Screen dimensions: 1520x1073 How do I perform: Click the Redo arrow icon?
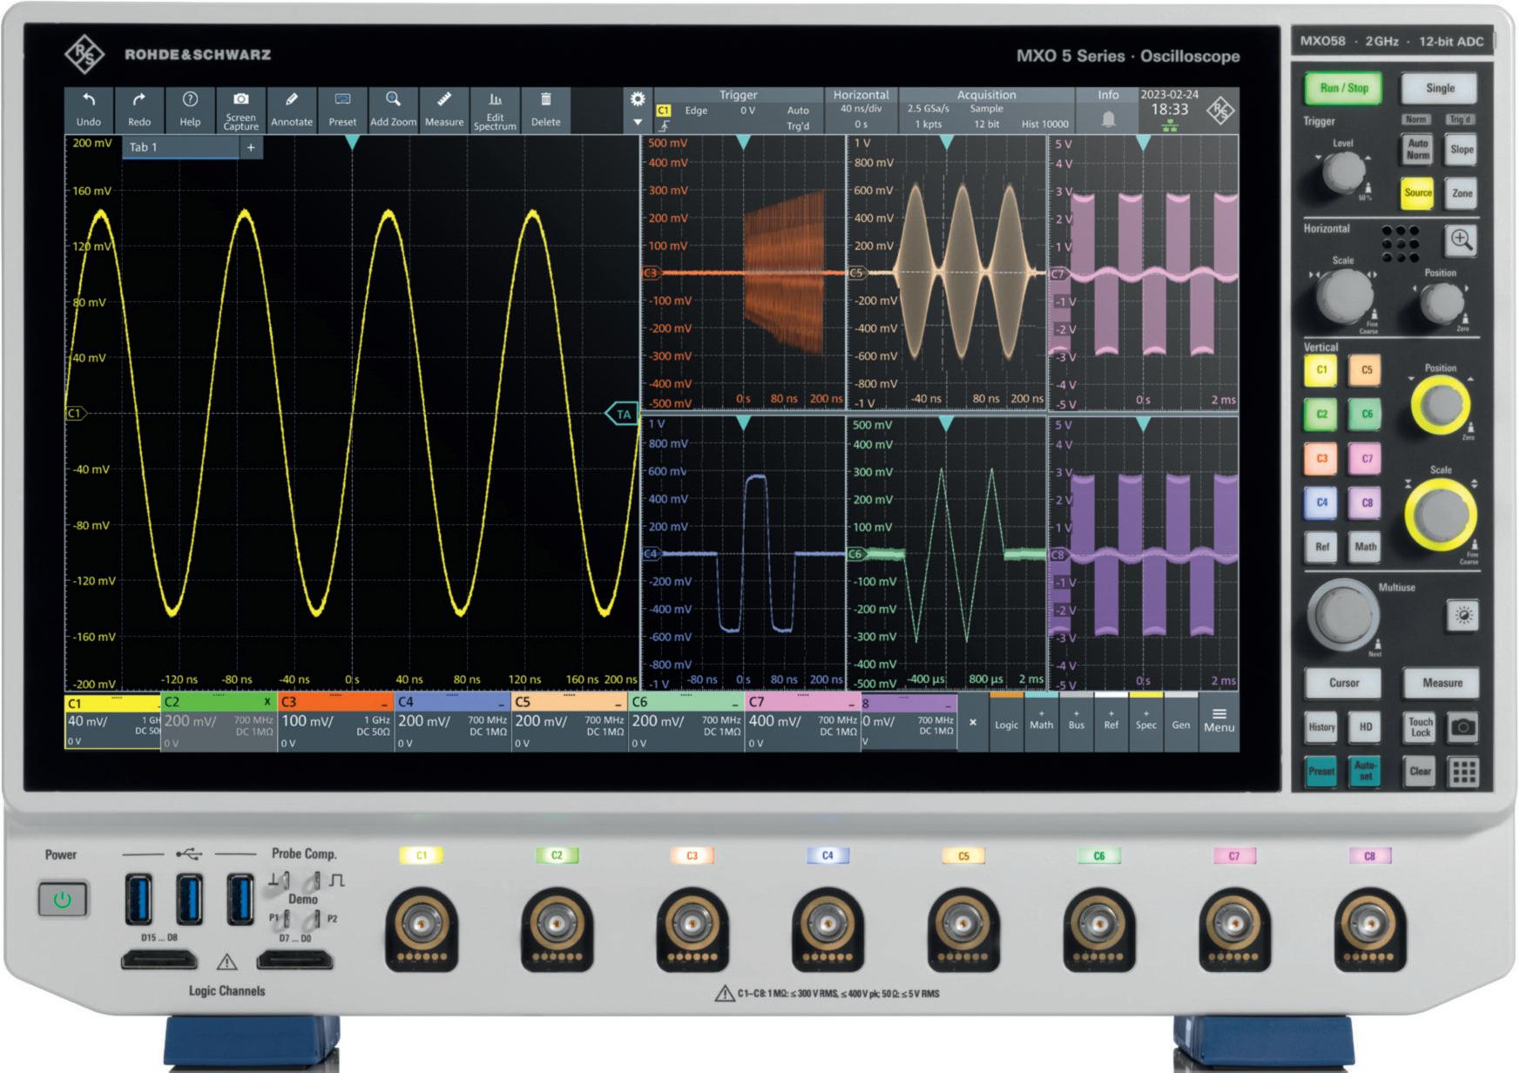(x=139, y=111)
